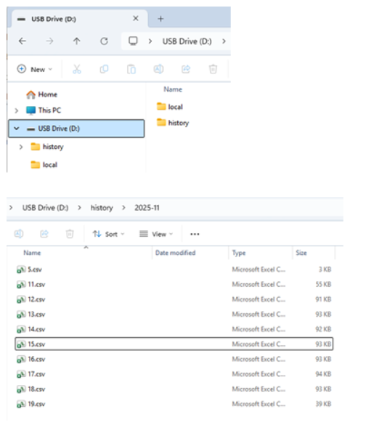
Task: Sort by Name column in 2025-11 folder
Action: [x=32, y=253]
